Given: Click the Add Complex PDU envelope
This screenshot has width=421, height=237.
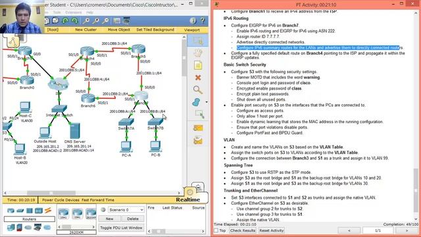Looking at the screenshot, I should (x=198, y=140).
